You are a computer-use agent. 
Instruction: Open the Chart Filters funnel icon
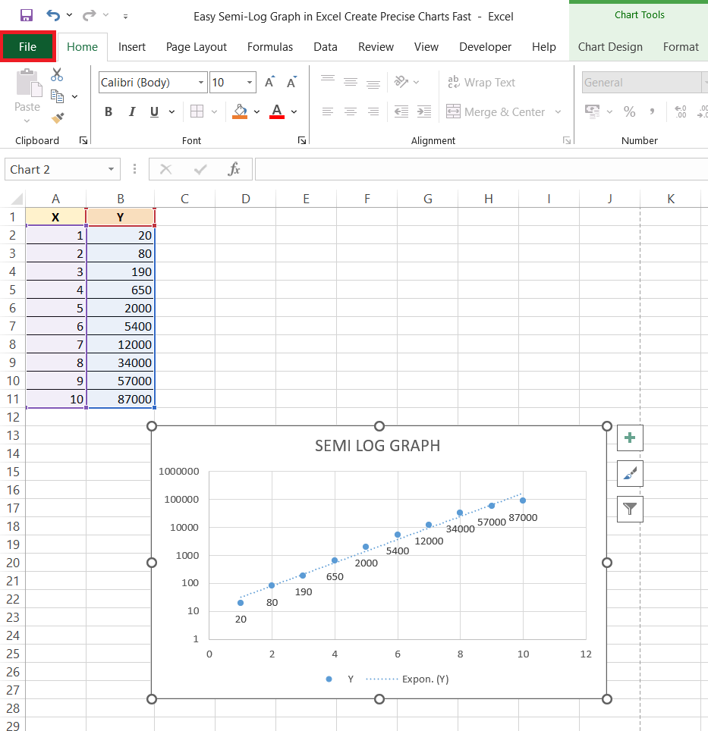point(629,509)
